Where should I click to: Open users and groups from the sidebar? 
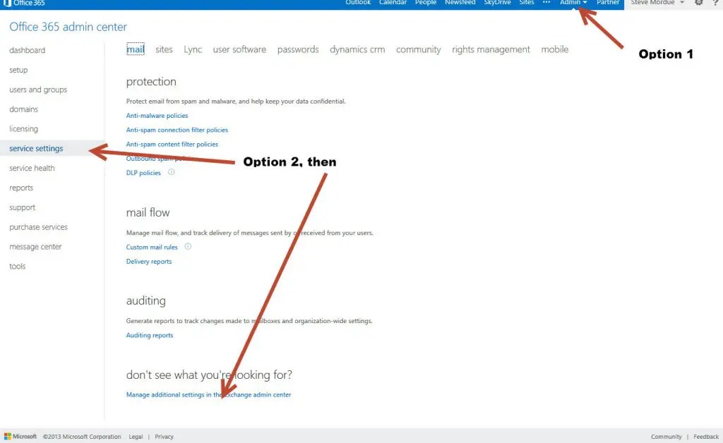[38, 90]
